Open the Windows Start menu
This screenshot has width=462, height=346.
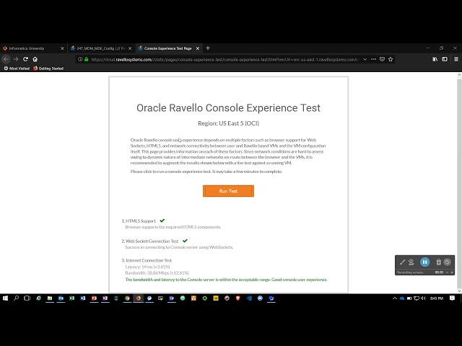[5, 298]
